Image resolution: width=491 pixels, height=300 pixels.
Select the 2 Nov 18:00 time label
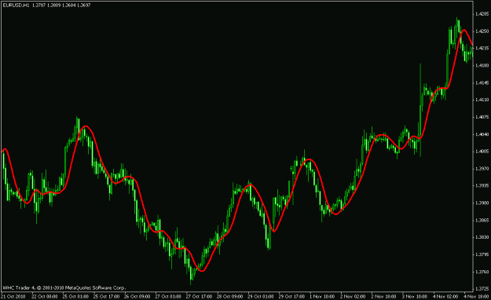[x=384, y=296]
